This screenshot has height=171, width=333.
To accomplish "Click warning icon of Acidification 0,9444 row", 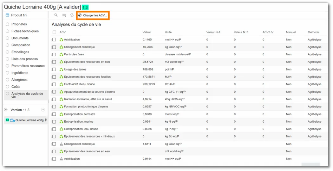I will [62, 159].
